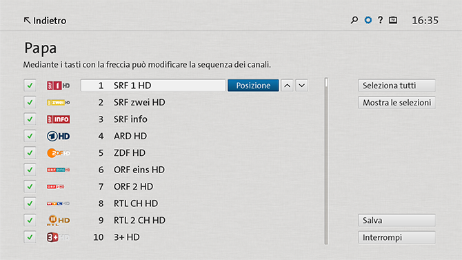This screenshot has width=462, height=260.
Task: Select the ZDF HD channel logo
Action: point(59,153)
